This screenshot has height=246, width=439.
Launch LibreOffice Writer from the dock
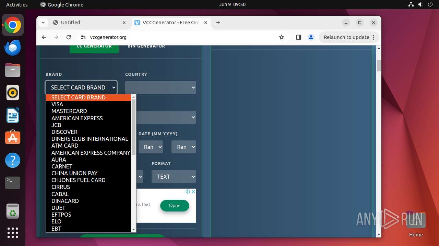pos(13,115)
